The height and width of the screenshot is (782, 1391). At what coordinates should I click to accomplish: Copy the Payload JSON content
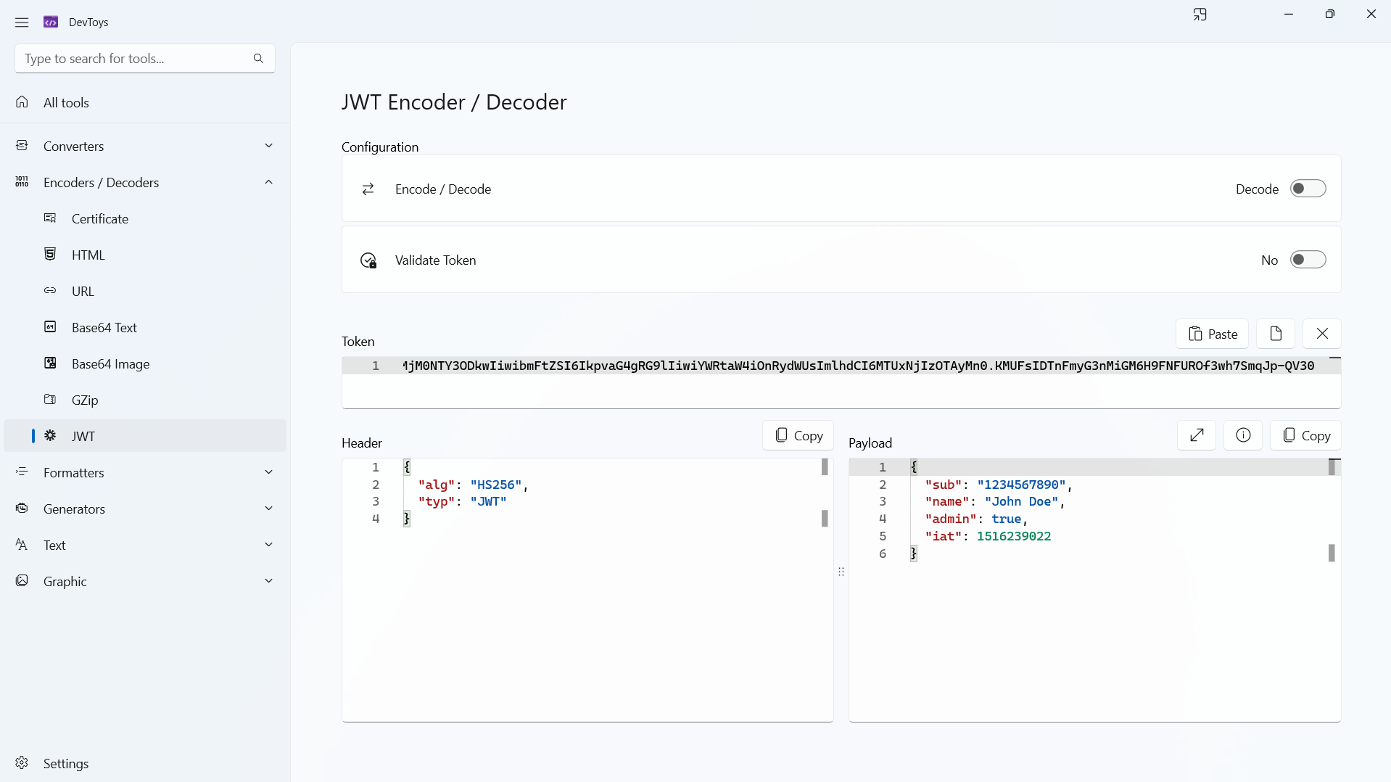point(1305,435)
